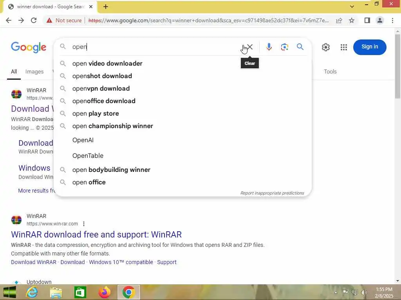Share this page from address bar
The image size is (401, 300).
[x=339, y=20]
